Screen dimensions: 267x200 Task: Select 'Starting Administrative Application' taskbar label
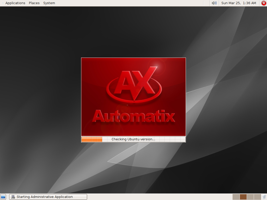coord(45,197)
